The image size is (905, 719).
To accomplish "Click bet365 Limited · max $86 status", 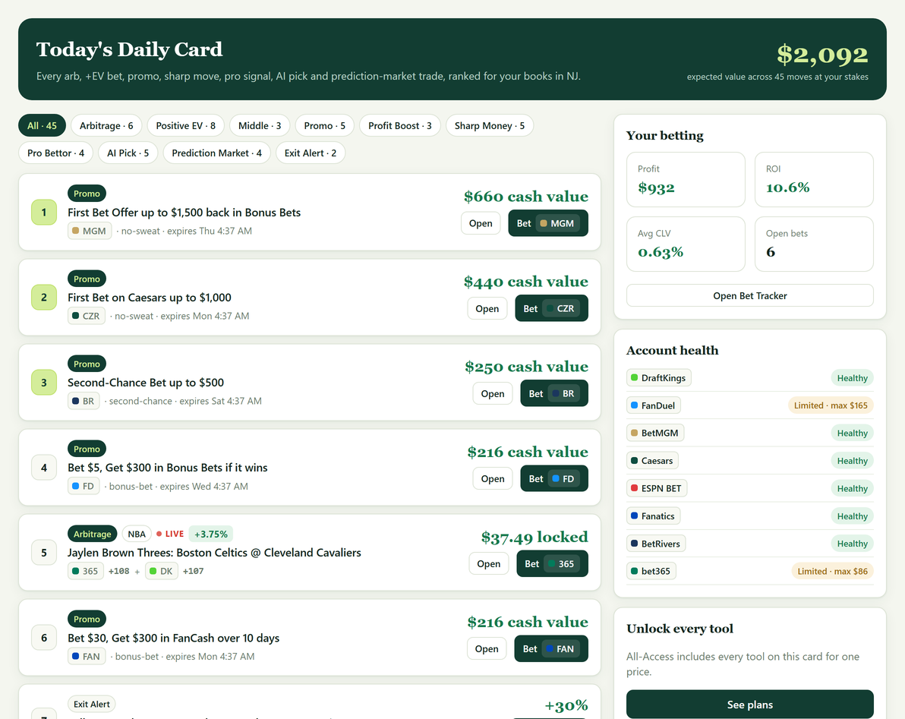I will click(832, 571).
